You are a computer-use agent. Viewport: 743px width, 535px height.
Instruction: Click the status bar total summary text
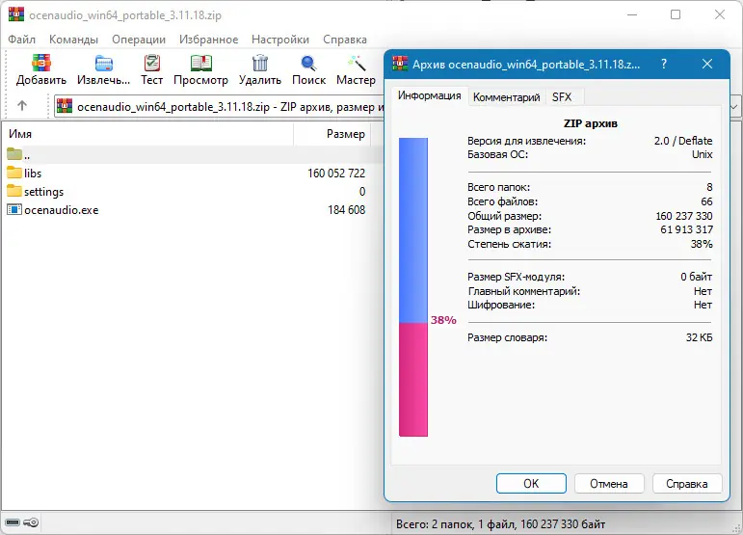[x=500, y=524]
